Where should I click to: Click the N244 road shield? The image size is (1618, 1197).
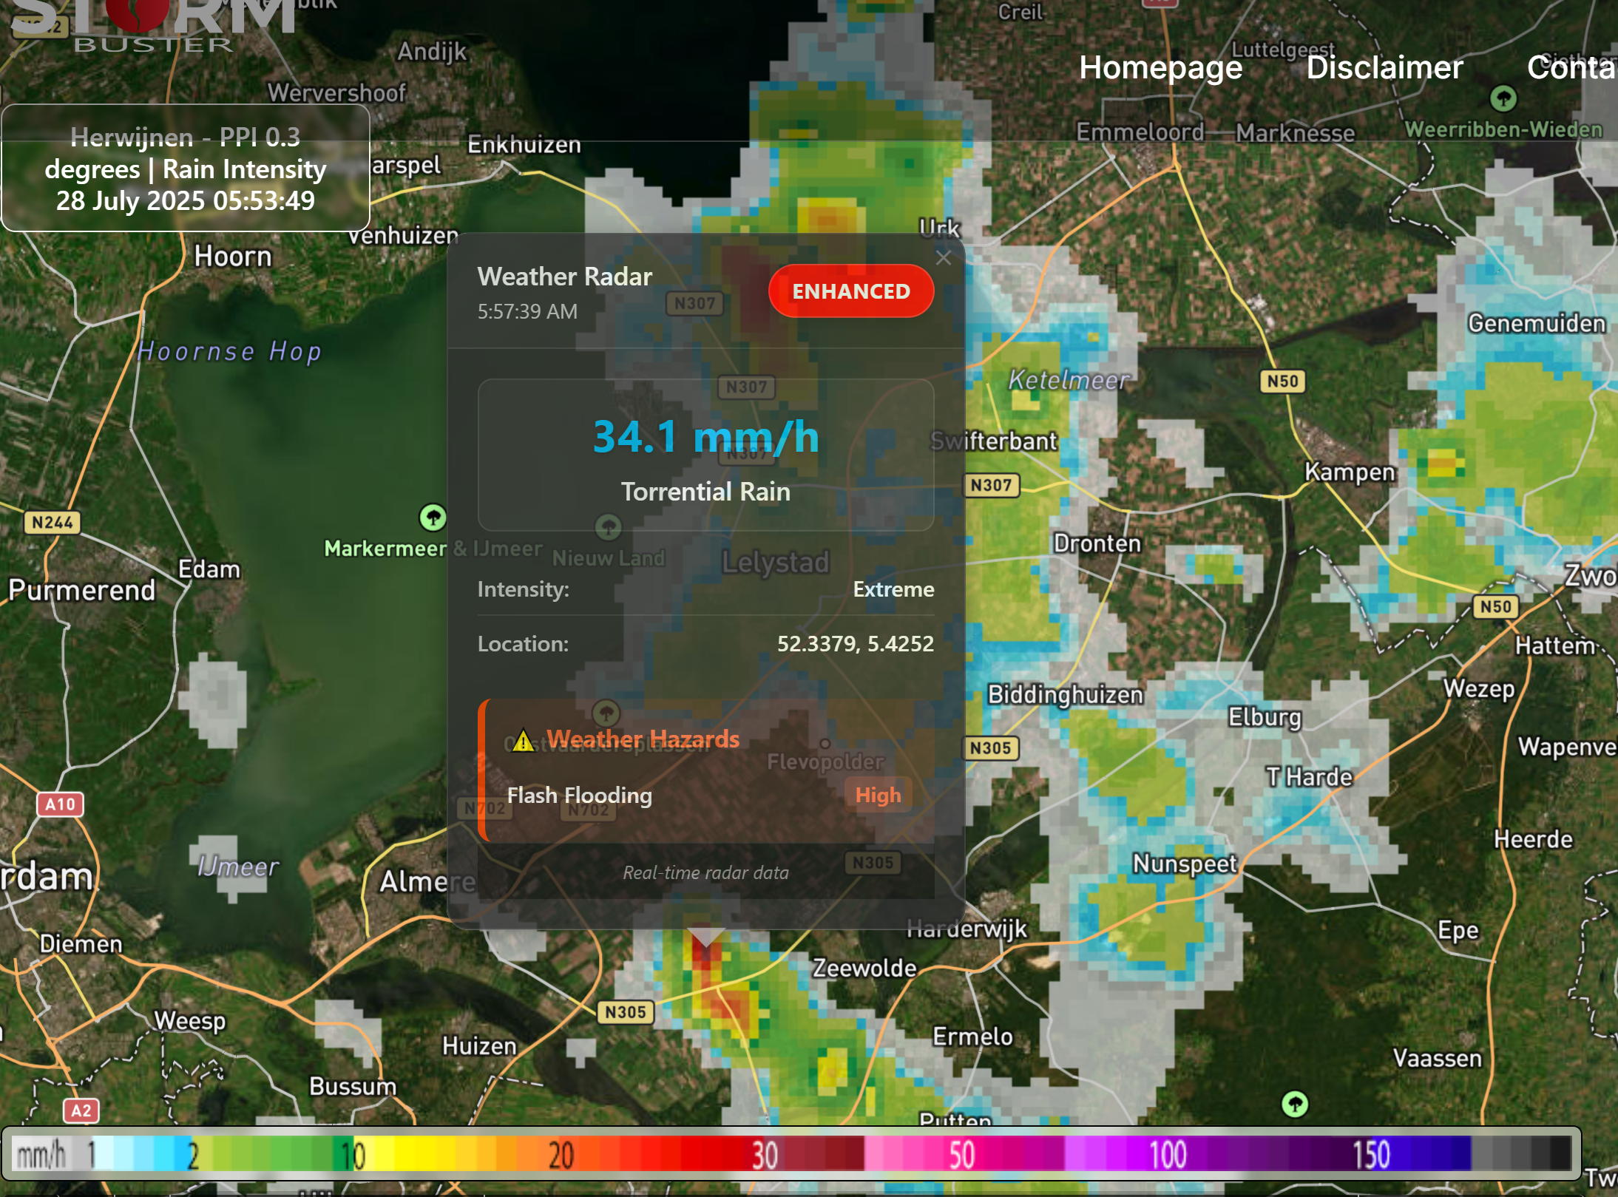pyautogui.click(x=53, y=523)
